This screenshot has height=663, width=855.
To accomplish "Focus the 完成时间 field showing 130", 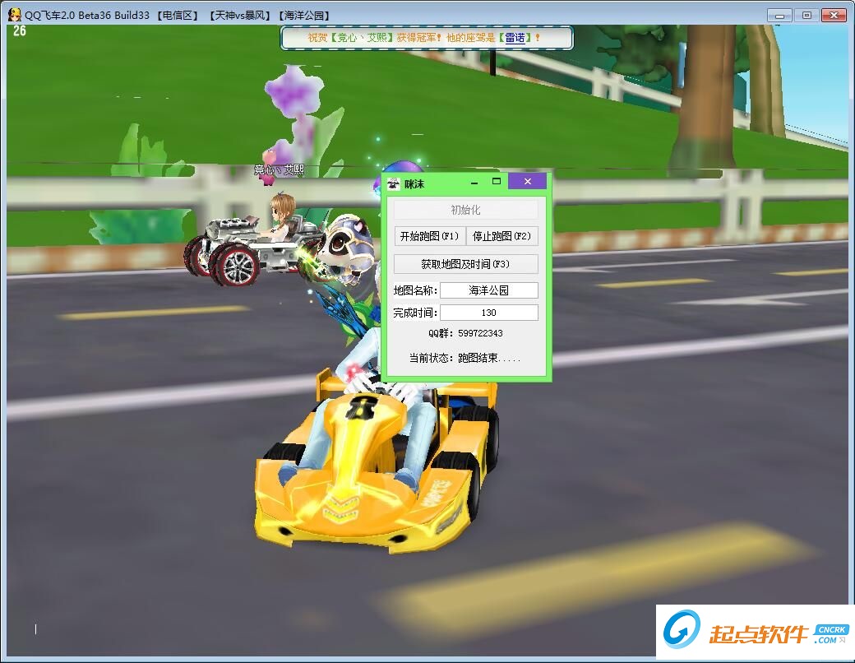I will [488, 313].
